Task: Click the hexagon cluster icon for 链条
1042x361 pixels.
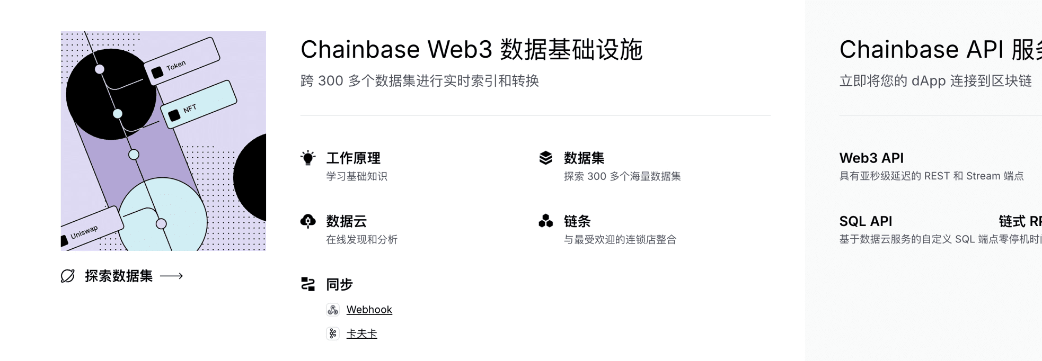Action: point(546,221)
